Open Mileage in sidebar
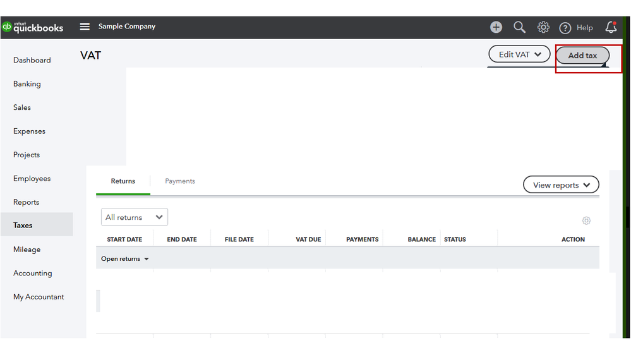 27,250
